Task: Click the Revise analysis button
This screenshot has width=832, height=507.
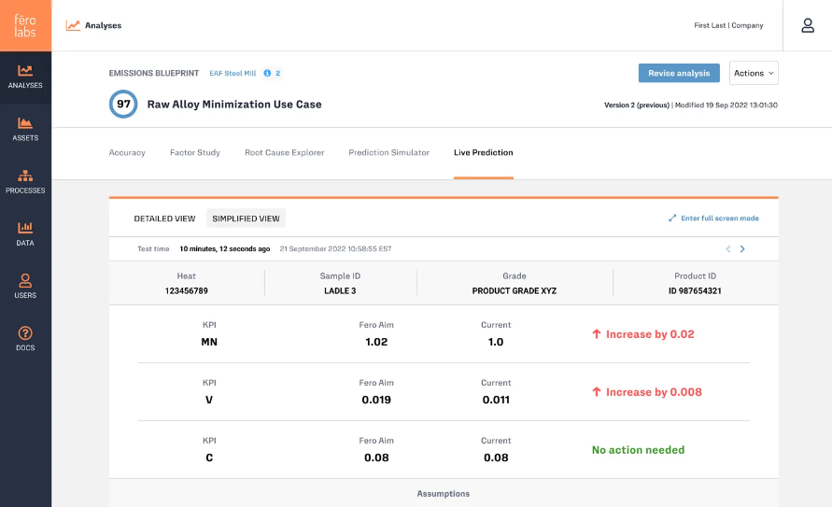Action: pyautogui.click(x=679, y=73)
